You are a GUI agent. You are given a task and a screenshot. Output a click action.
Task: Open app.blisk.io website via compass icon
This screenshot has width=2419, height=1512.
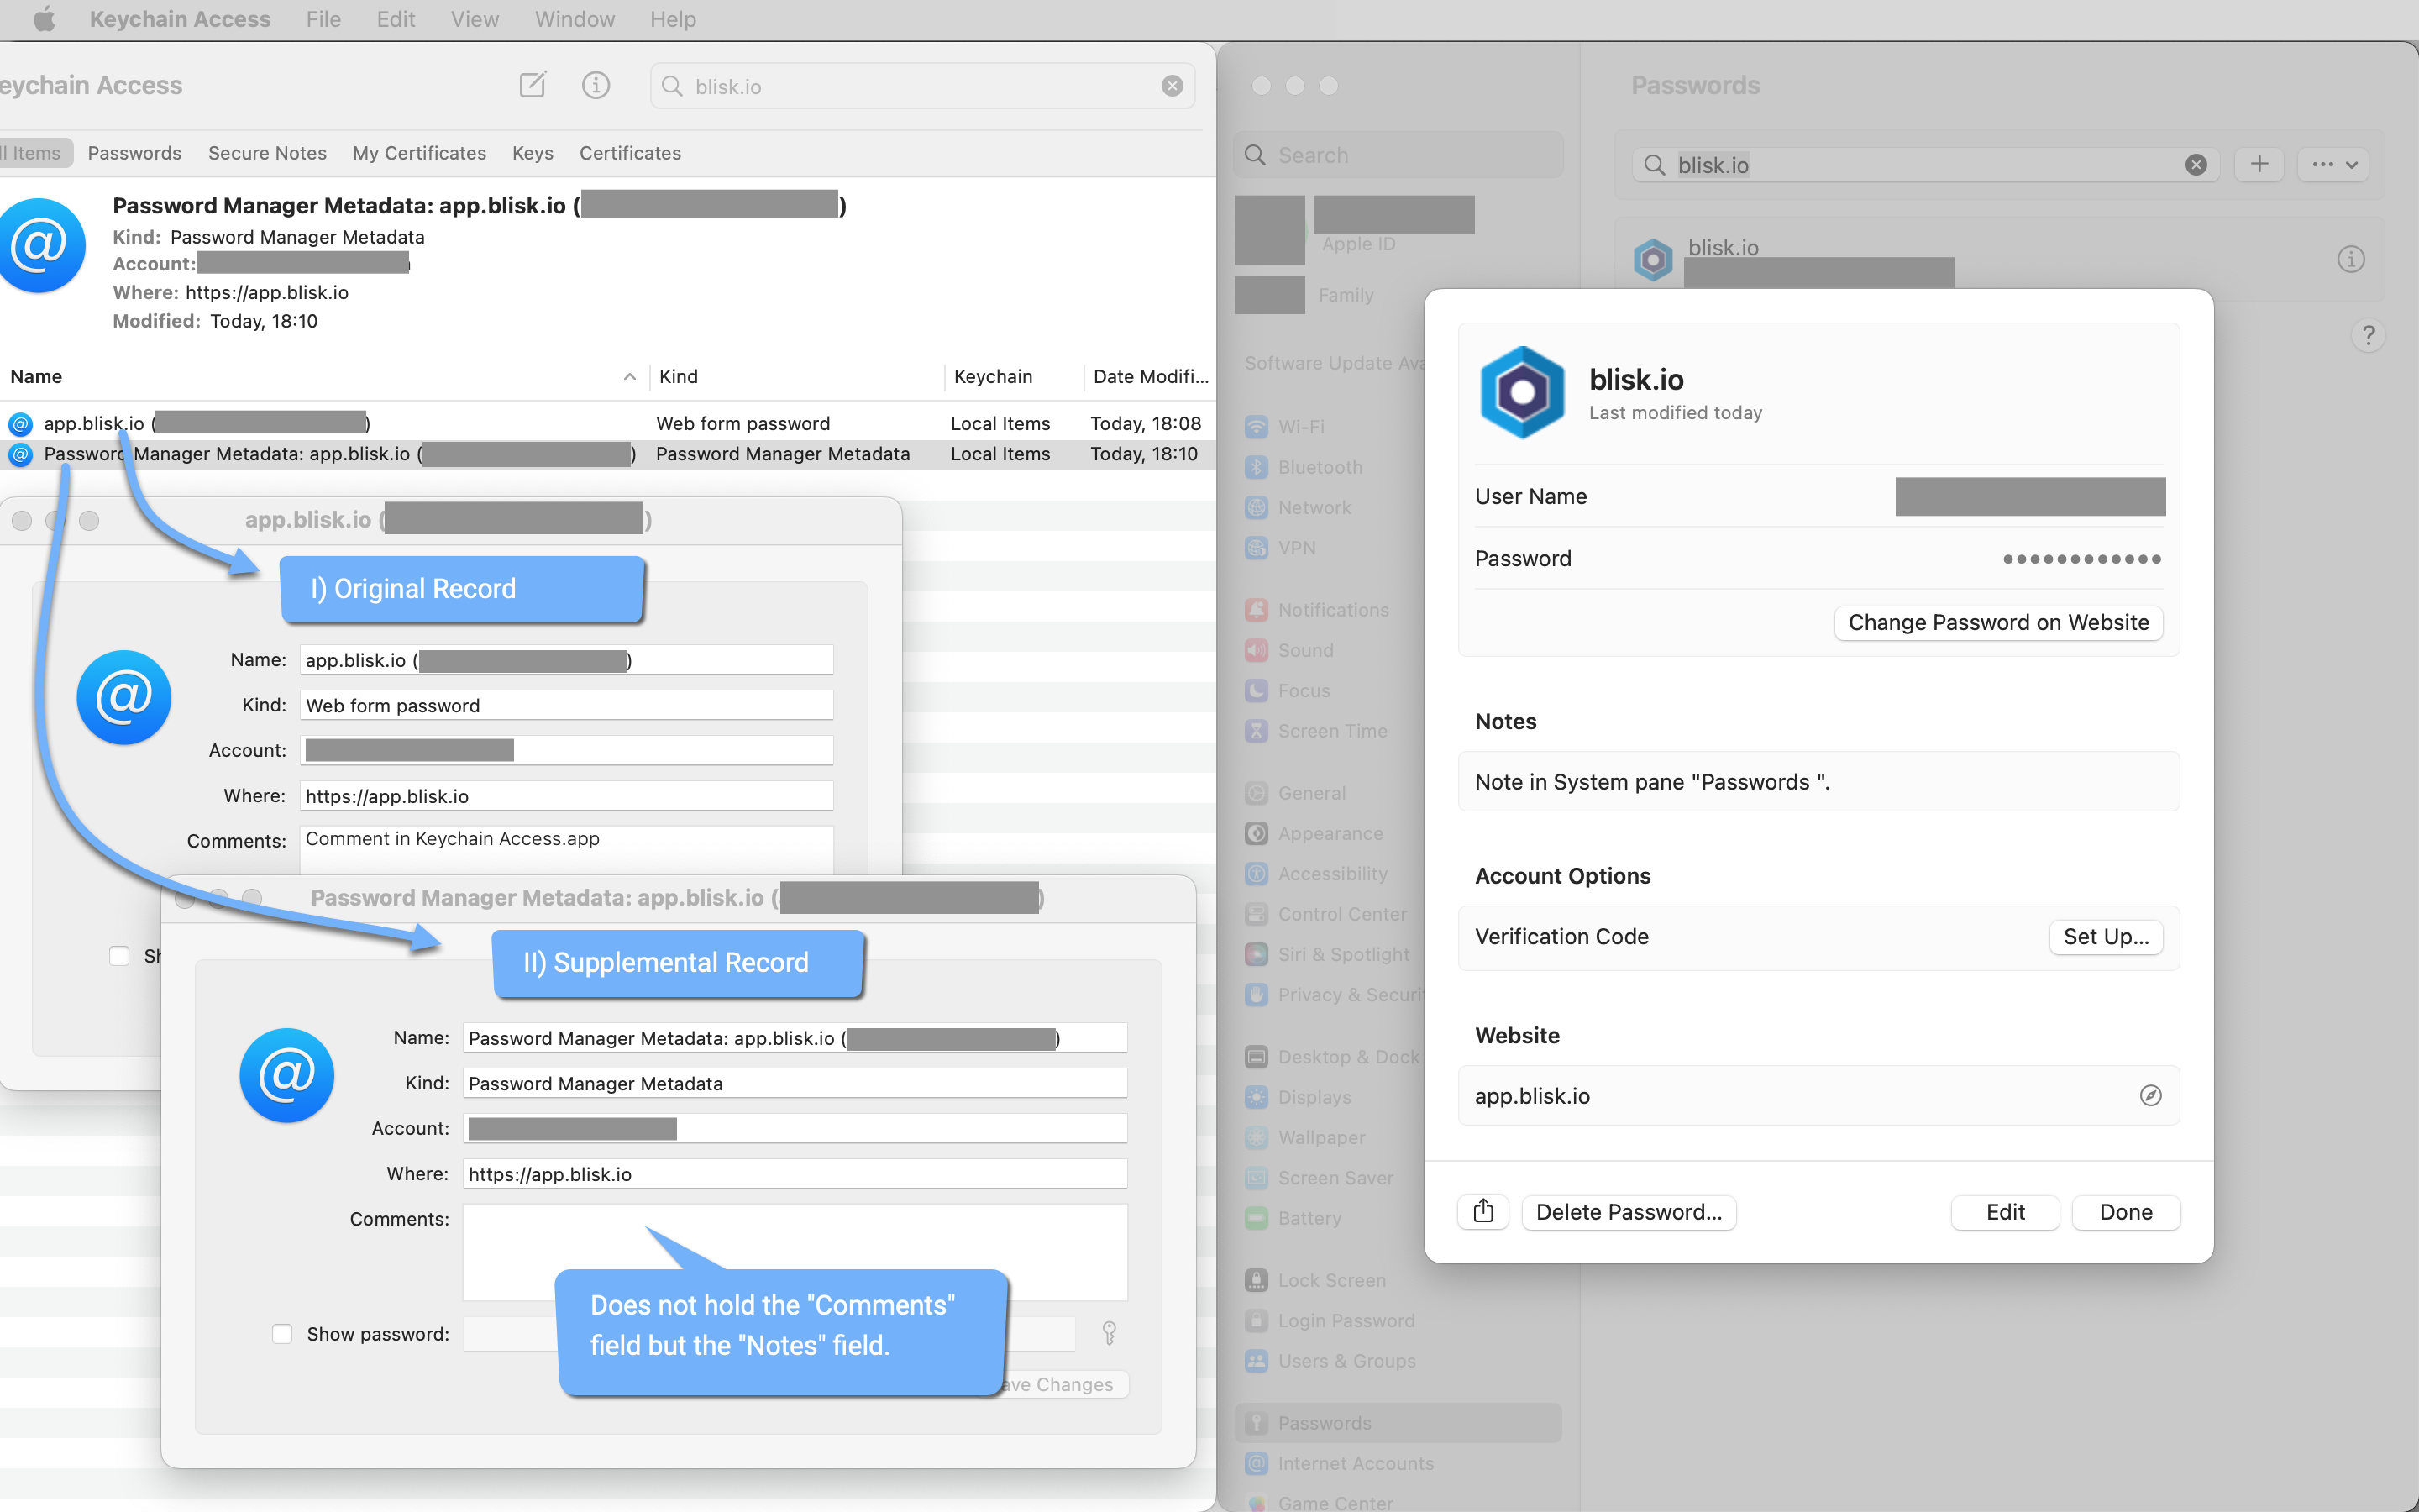(x=2150, y=1096)
